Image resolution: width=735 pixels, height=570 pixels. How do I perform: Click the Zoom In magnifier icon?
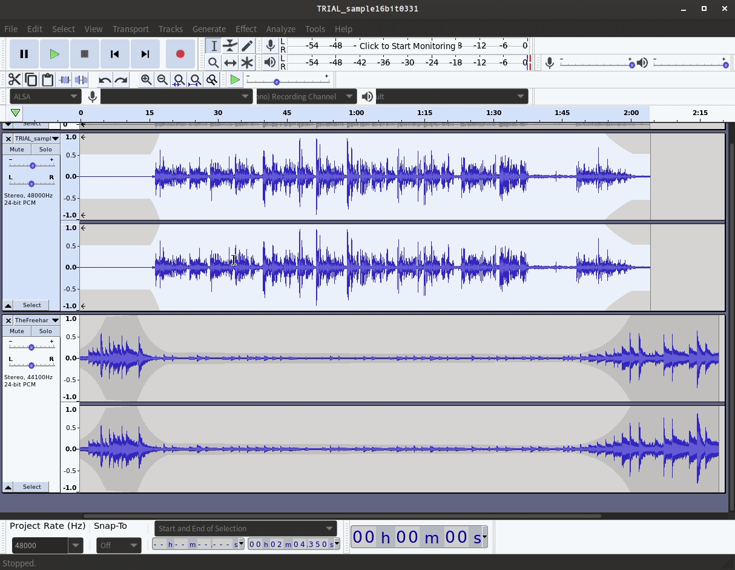click(146, 79)
